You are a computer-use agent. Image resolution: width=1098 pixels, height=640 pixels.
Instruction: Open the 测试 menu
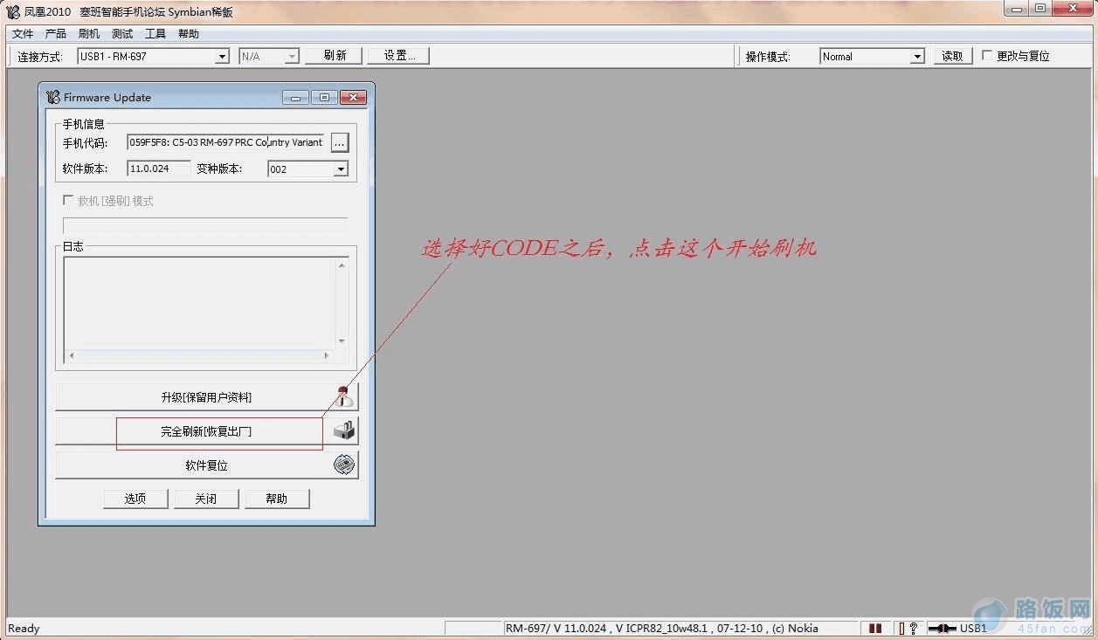122,34
